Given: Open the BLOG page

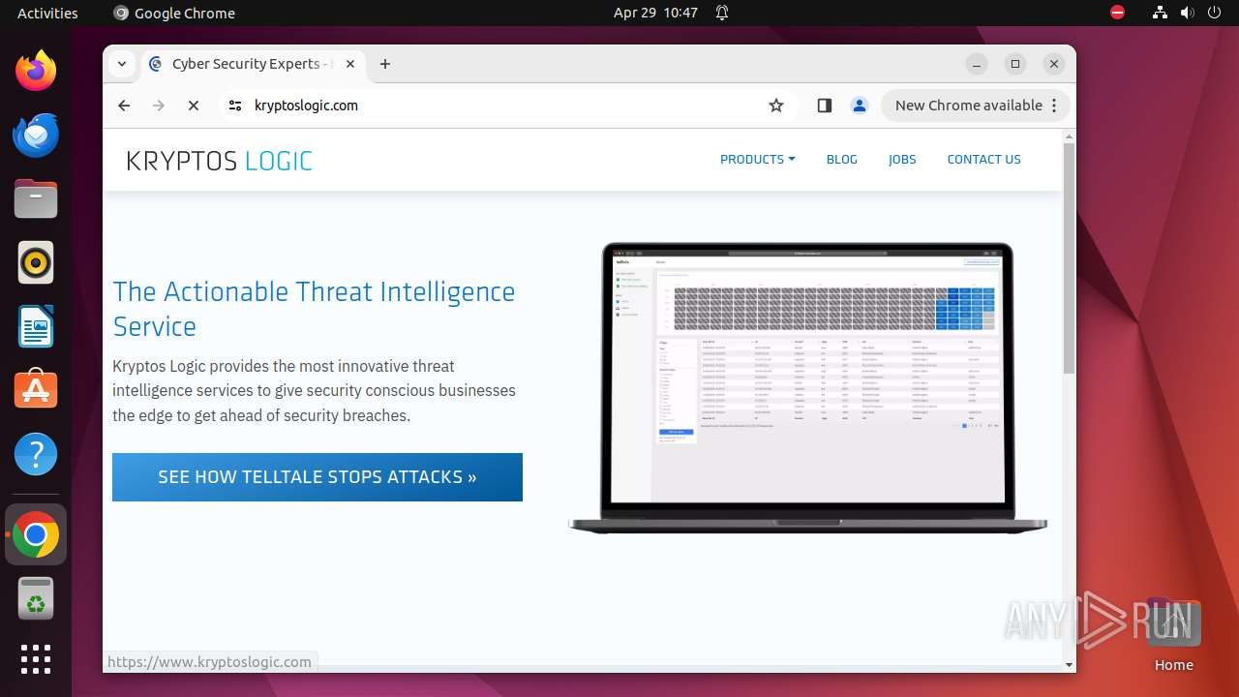Looking at the screenshot, I should 841,160.
